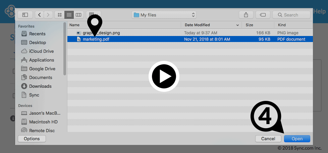
Task: Open Recents in the sidebar
Action: (37, 34)
